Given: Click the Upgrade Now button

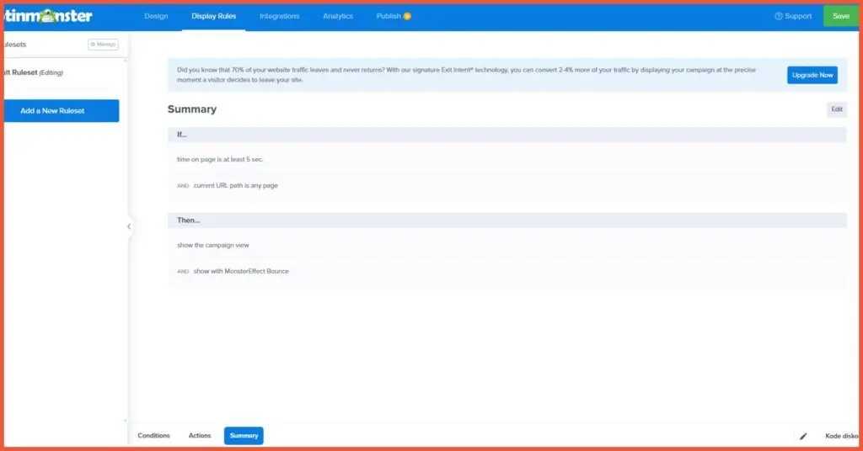Looking at the screenshot, I should [x=812, y=75].
